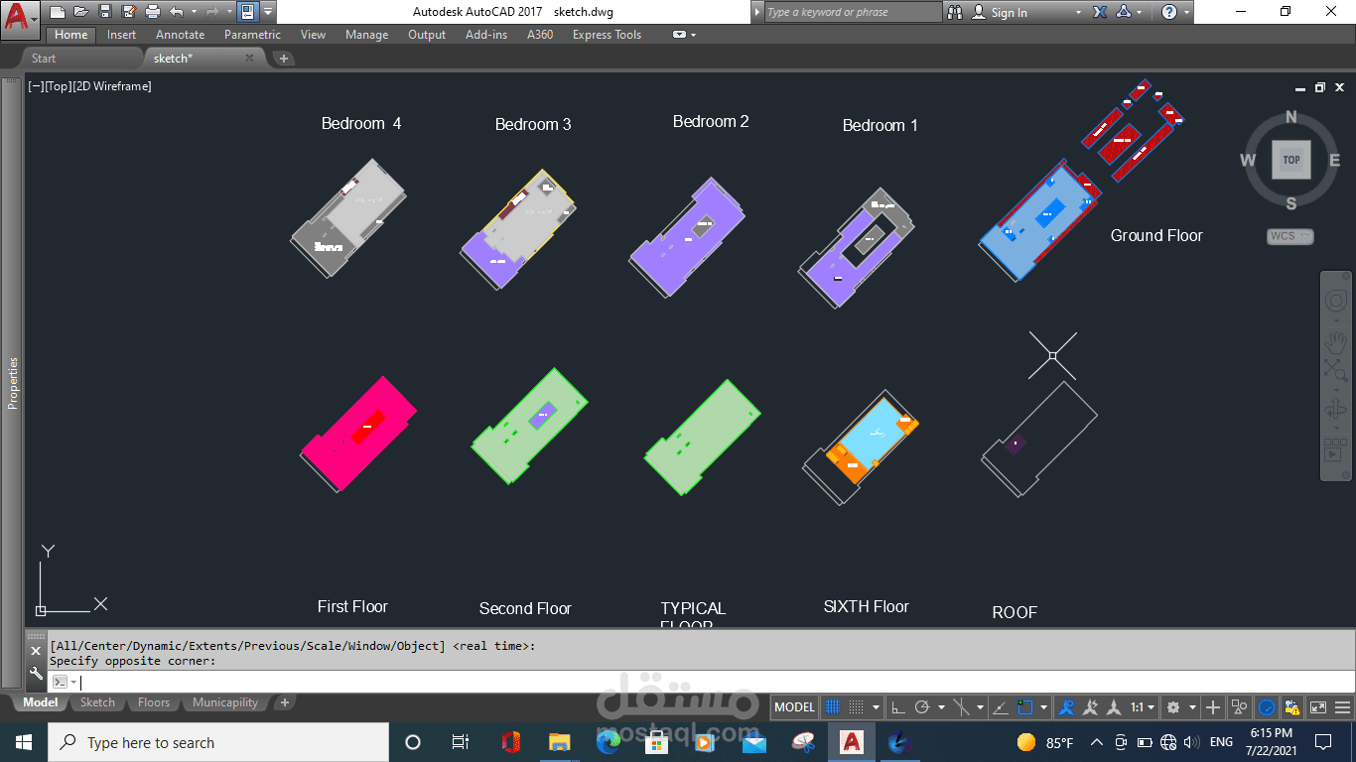
Task: Click the A360 stay connected icon
Action: 1124,12
